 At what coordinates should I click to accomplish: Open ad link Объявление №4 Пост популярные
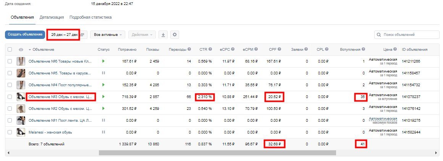(60, 85)
